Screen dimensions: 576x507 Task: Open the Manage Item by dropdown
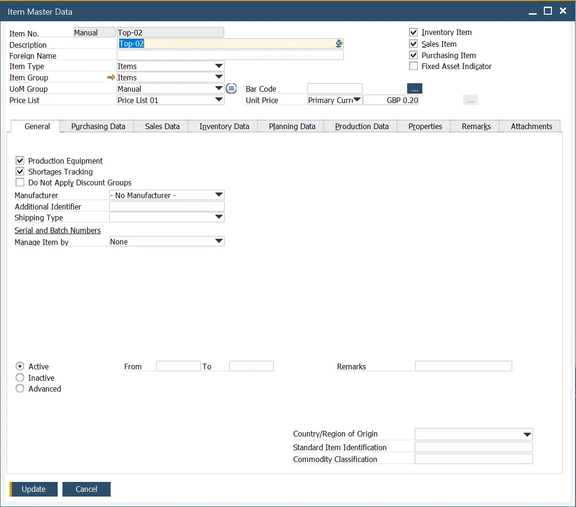coord(218,241)
